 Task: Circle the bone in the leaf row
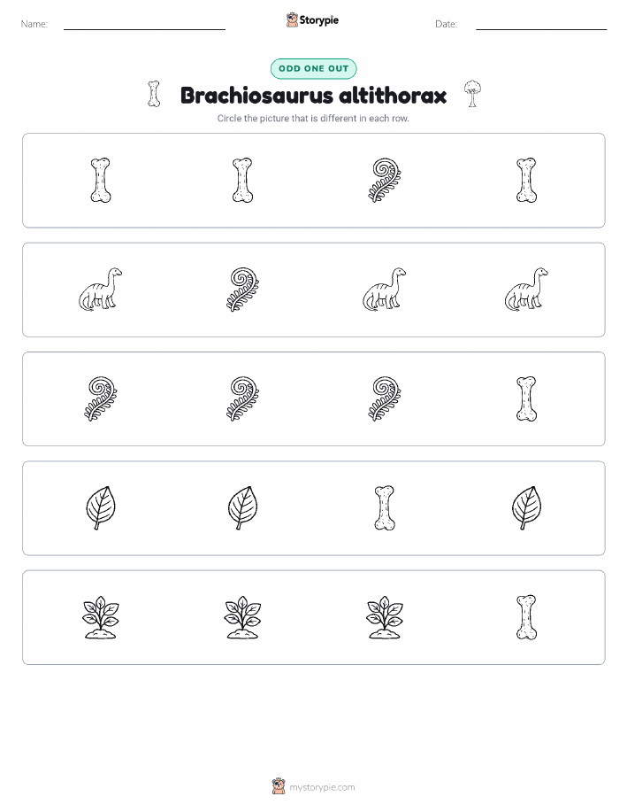[x=385, y=508]
